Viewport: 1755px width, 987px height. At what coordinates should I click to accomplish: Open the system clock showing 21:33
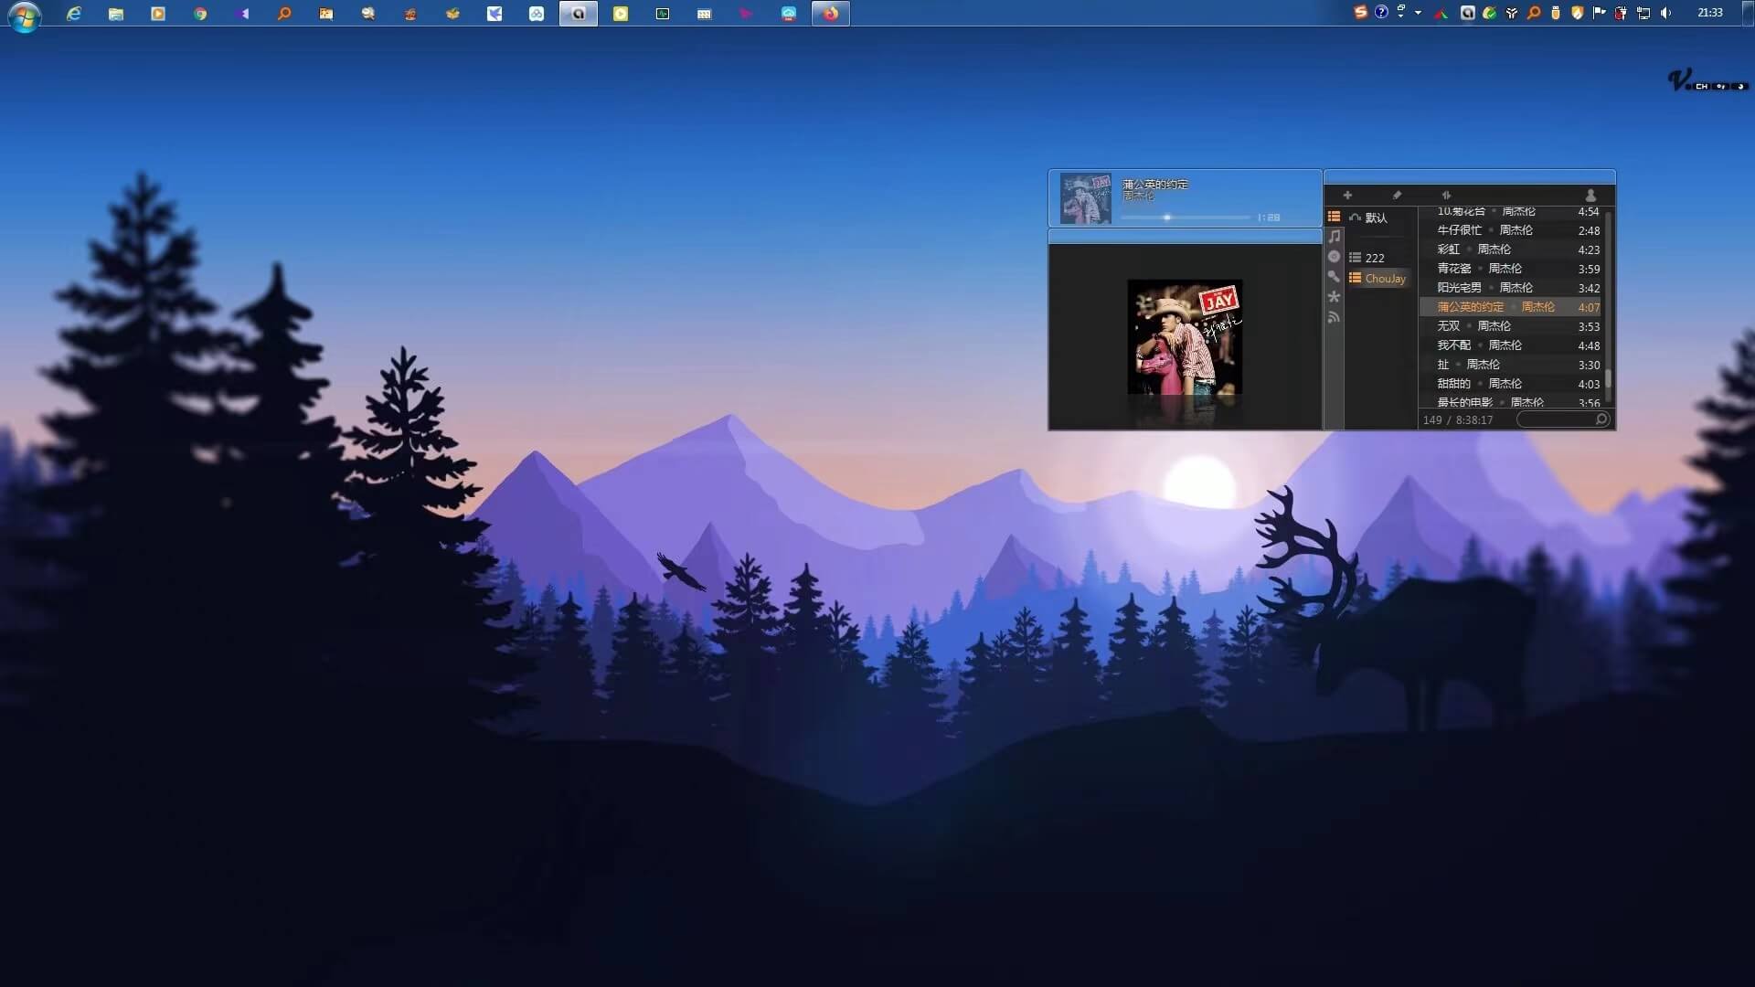point(1709,13)
